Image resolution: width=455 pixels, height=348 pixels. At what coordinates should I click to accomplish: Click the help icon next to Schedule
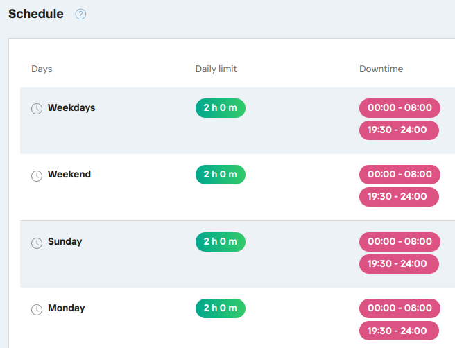(80, 14)
